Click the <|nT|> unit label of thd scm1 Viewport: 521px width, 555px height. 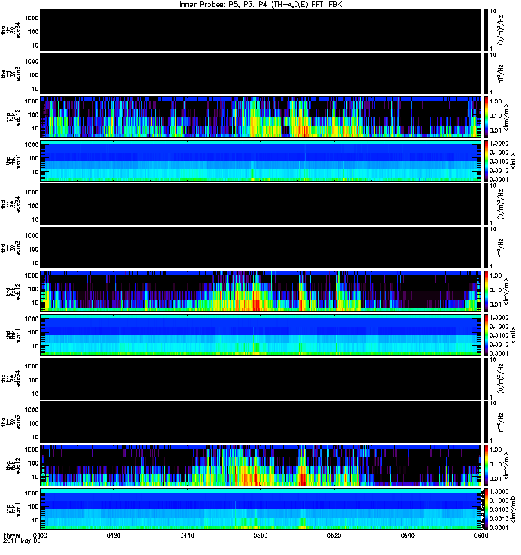[x=512, y=335]
